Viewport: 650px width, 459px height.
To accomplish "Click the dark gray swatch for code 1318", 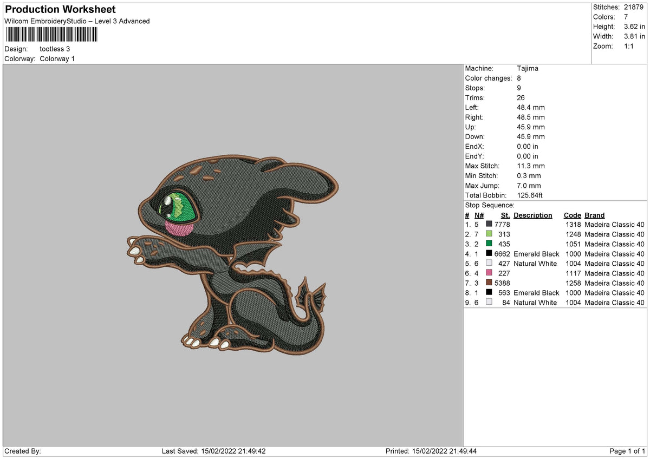I will [x=489, y=224].
